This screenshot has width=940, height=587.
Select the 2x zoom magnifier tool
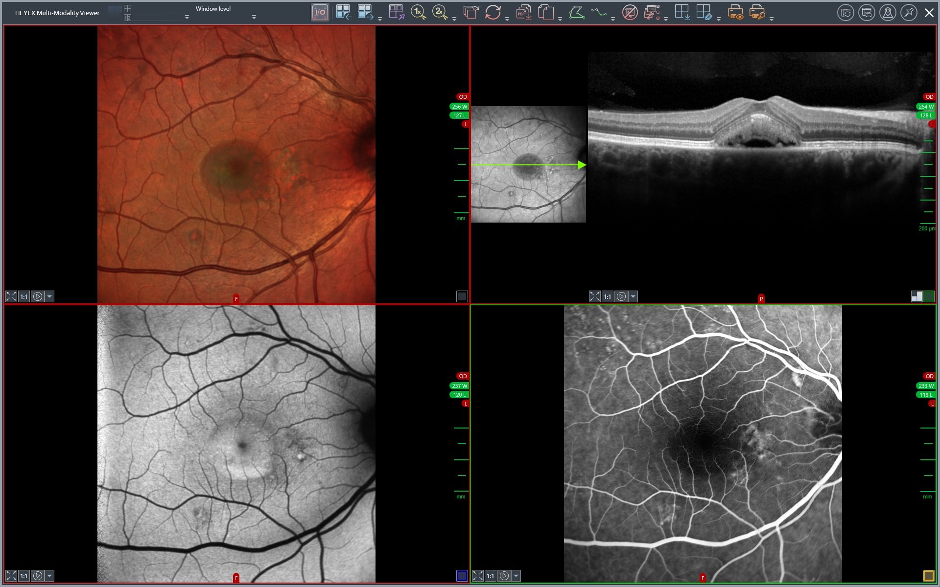pyautogui.click(x=440, y=13)
